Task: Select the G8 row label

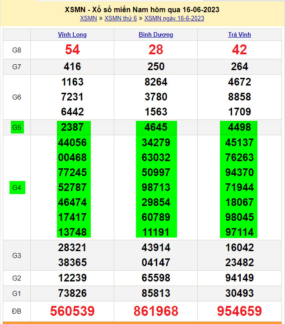Action: point(17,50)
